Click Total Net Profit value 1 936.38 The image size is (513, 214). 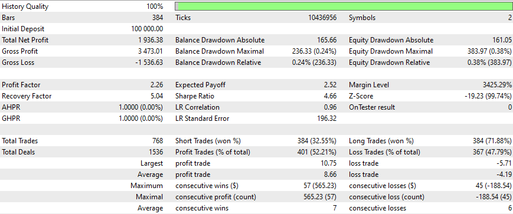151,40
